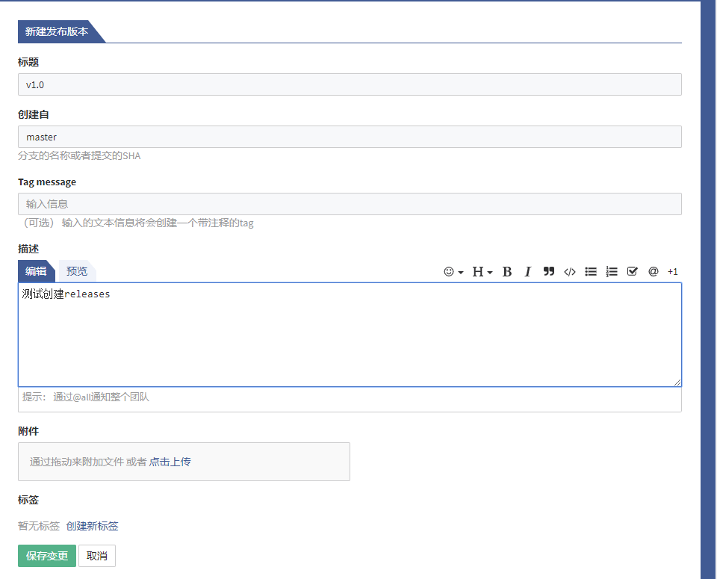717x579 pixels.
Task: Open the 创建新标签 link
Action: [92, 526]
